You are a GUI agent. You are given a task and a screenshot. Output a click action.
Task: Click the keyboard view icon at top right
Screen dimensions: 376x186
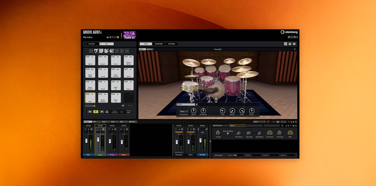point(290,44)
